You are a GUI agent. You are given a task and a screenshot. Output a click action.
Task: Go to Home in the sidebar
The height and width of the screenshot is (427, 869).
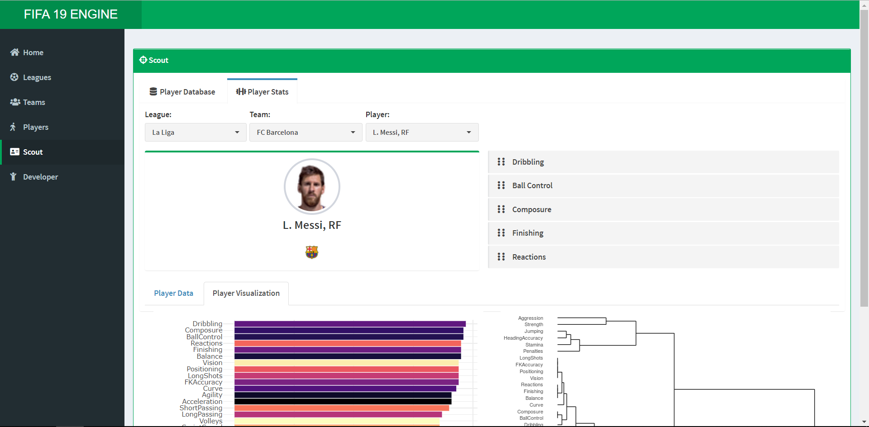62,52
